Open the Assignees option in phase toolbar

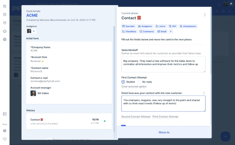coord(145,26)
